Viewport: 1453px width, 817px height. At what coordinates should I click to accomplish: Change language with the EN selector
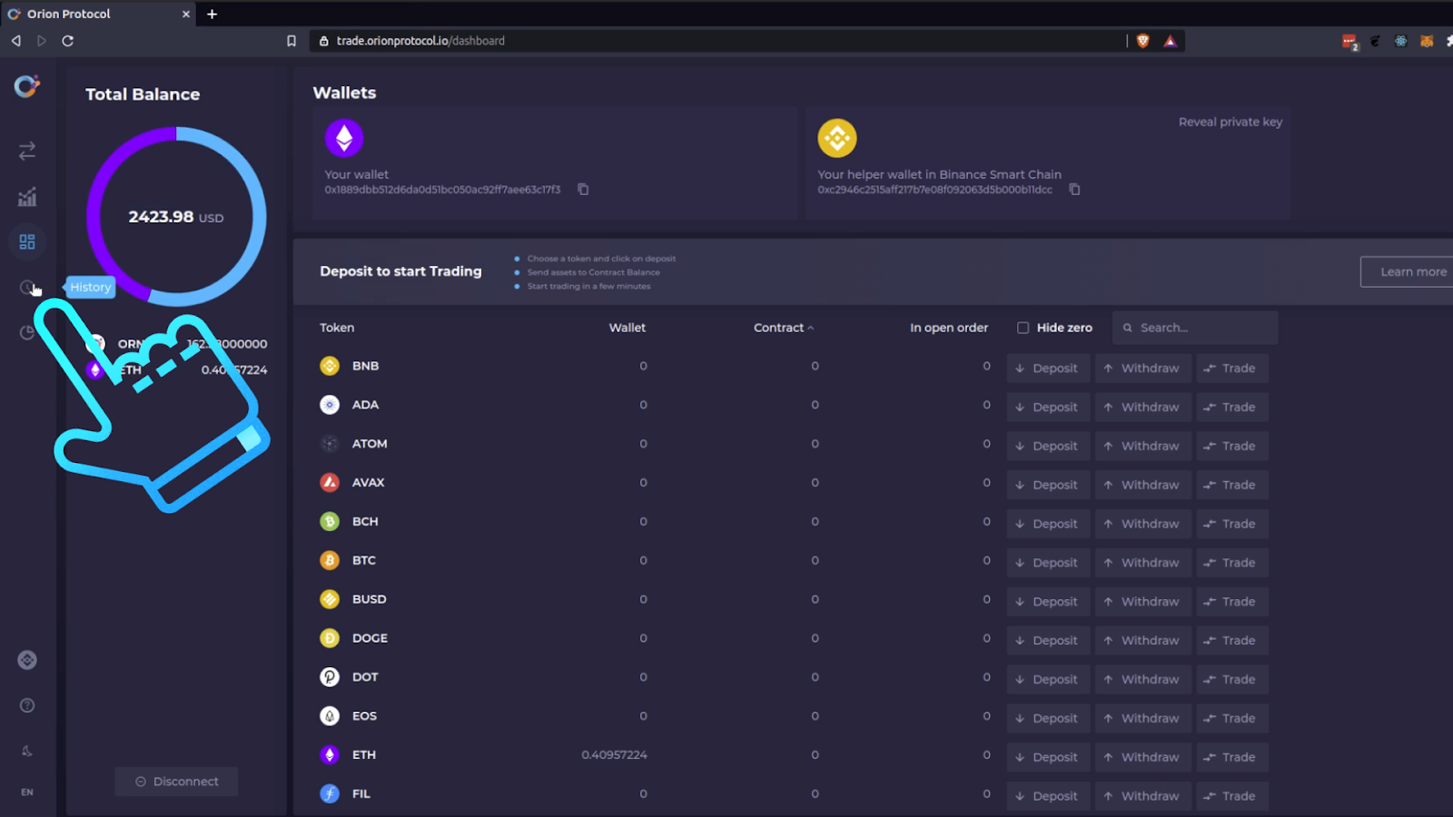click(27, 792)
